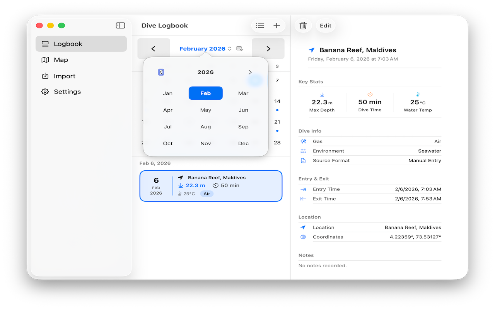This screenshot has height=309, width=495.
Task: Click the Seawater environment value
Action: tap(430, 151)
